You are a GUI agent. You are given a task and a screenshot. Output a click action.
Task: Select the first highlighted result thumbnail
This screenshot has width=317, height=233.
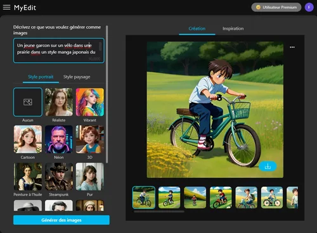pyautogui.click(x=144, y=198)
